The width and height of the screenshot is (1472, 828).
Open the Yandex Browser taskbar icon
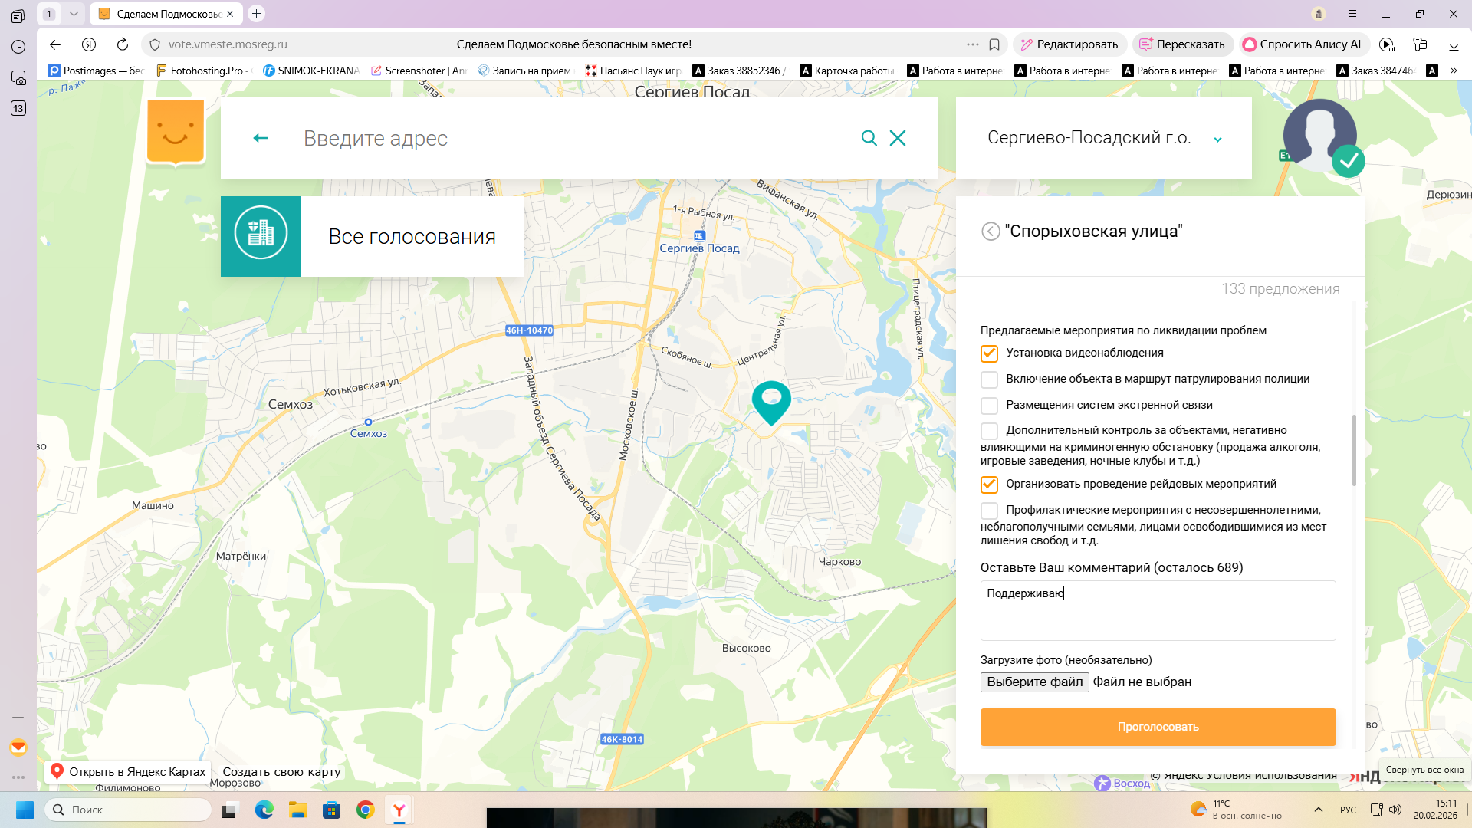(399, 810)
